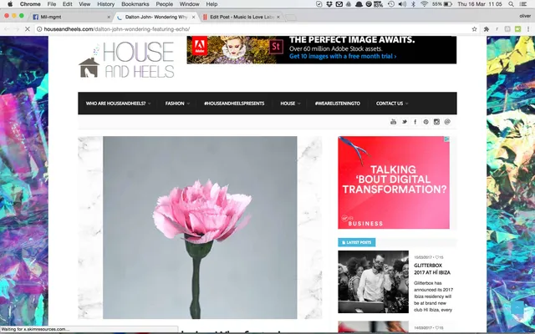Click the Bluetooth menu bar icon

click(x=413, y=4)
